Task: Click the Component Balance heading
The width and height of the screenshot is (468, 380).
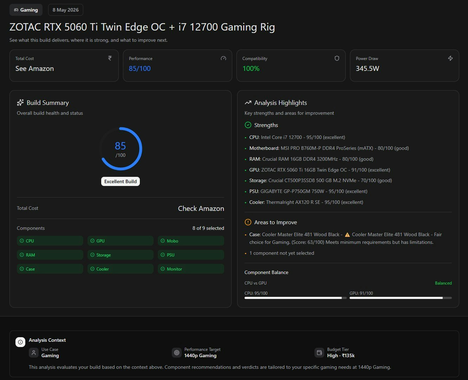Action: [266, 272]
